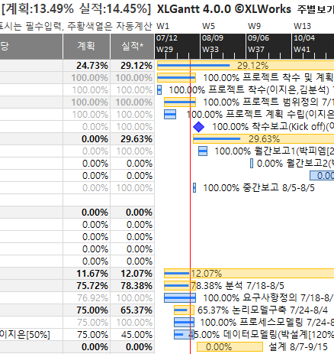The image size is (334, 354).
Task: Click the Gantt bar for 중간보고 8/5-8/5
Action: (194, 188)
